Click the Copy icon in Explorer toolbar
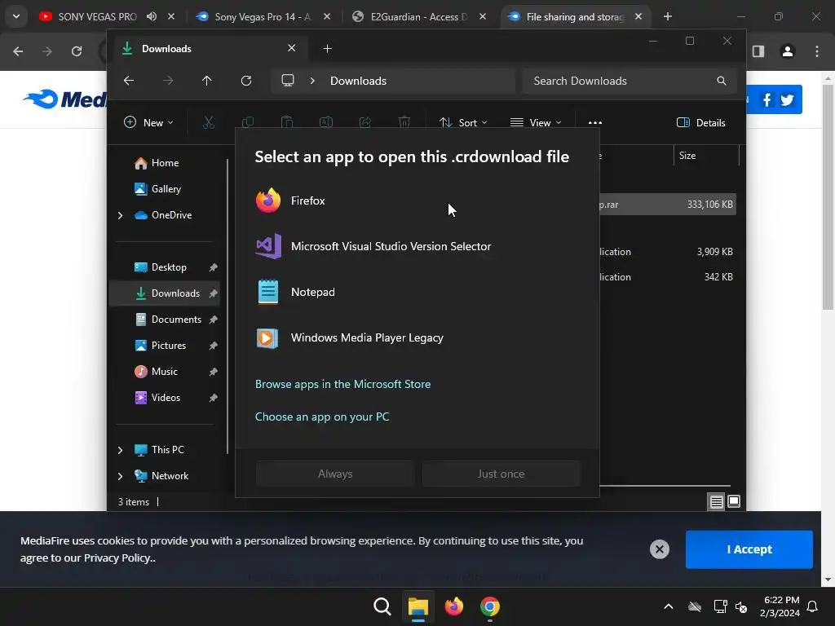Screen dimensions: 835x626 [x=248, y=123]
